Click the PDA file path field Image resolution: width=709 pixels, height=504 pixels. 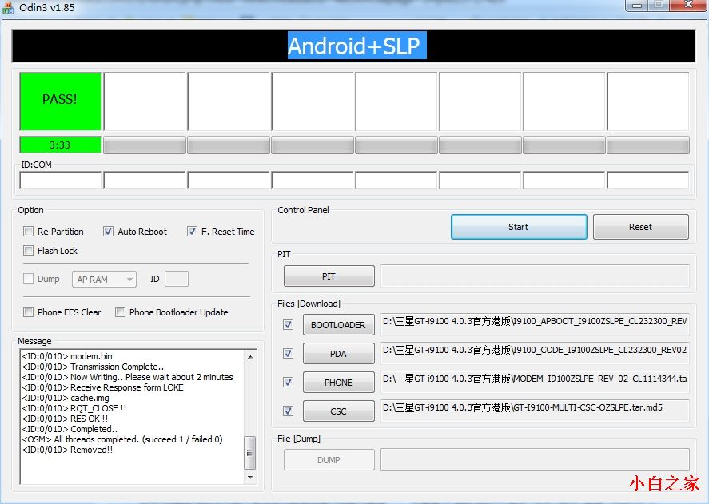[535, 352]
